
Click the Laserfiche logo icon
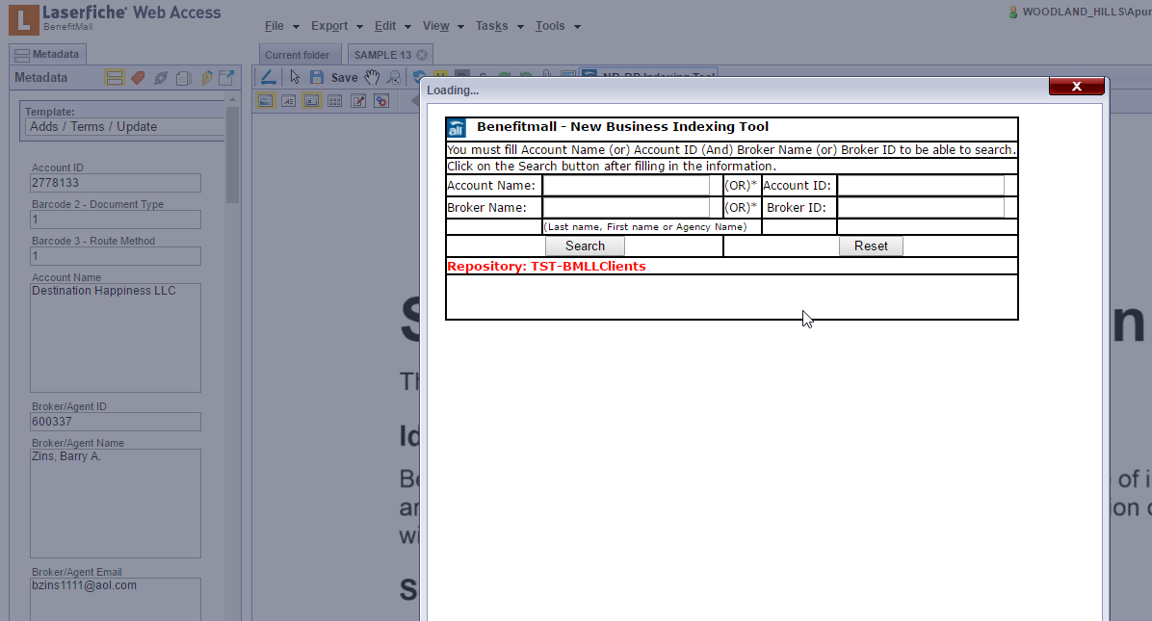point(23,20)
